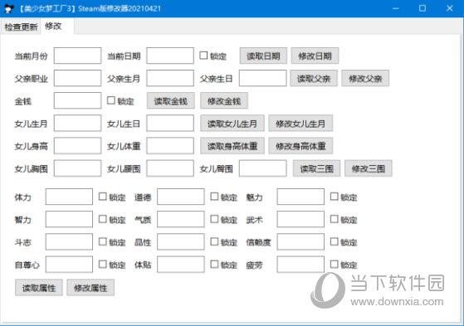Image resolution: width=464 pixels, height=326 pixels.
Task: Tick the 锁定 checkbox for 品性
Action: click(214, 241)
